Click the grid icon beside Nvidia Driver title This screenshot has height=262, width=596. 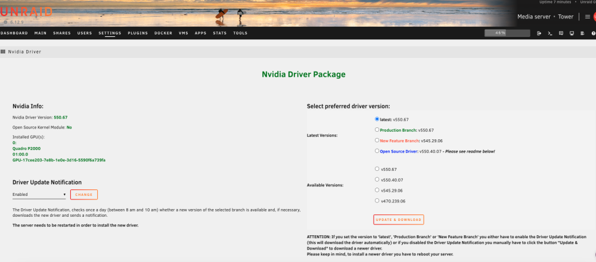(x=3, y=52)
